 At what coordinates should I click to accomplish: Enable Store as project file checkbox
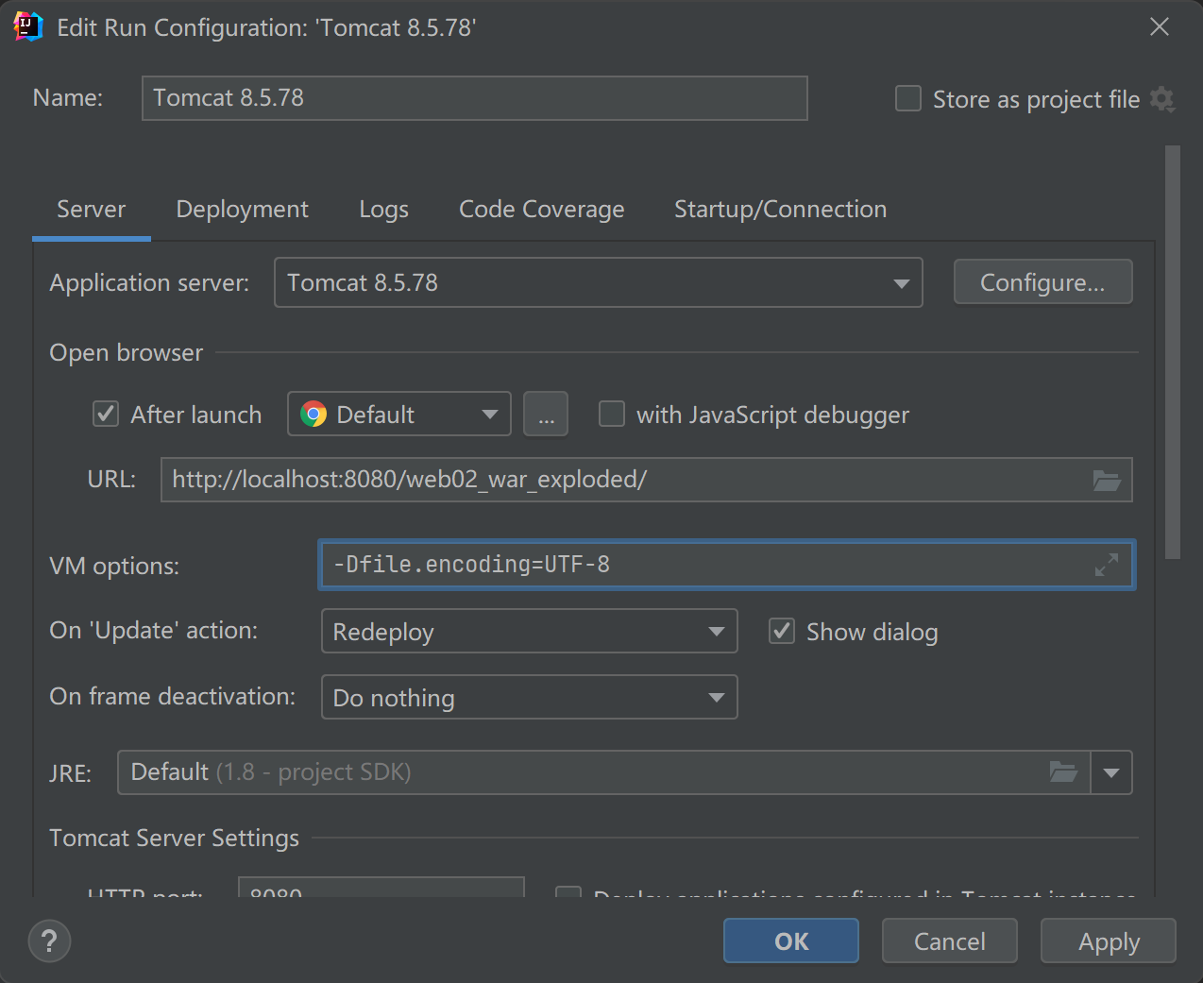[x=908, y=98]
